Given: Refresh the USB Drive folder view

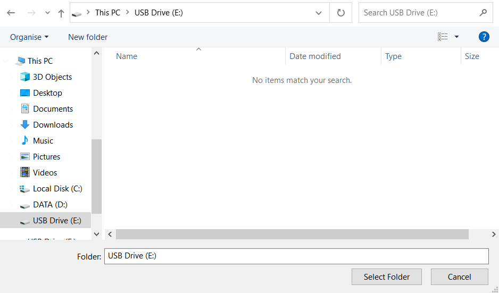Looking at the screenshot, I should (340, 13).
